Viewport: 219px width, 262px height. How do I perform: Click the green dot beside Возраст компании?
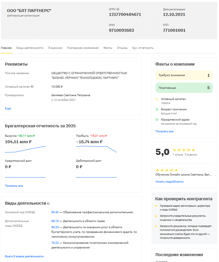pyautogui.click(x=157, y=109)
